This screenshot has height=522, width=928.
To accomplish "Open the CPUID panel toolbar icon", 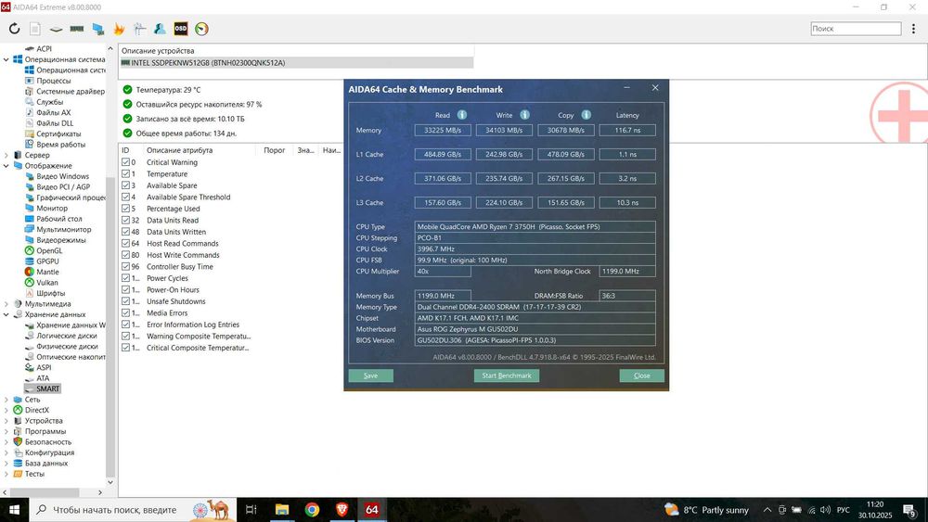I will click(x=139, y=29).
